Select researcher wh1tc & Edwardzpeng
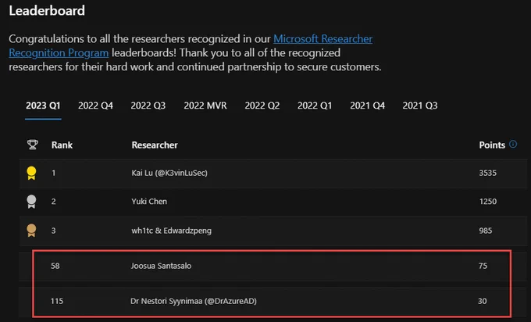Image resolution: width=531 pixels, height=322 pixels. point(171,231)
